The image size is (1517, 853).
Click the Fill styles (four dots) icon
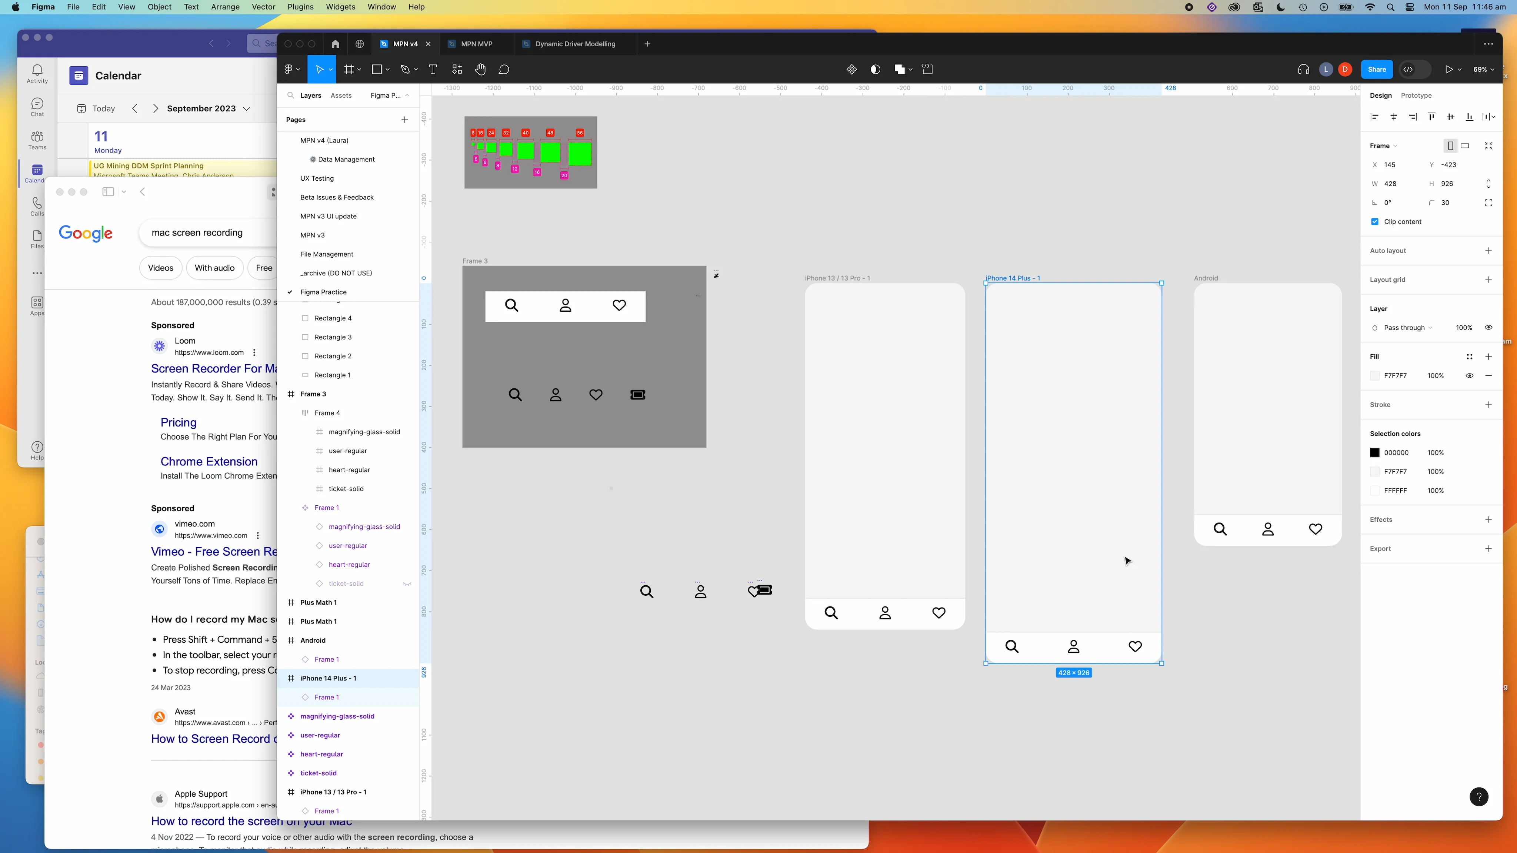tap(1469, 357)
